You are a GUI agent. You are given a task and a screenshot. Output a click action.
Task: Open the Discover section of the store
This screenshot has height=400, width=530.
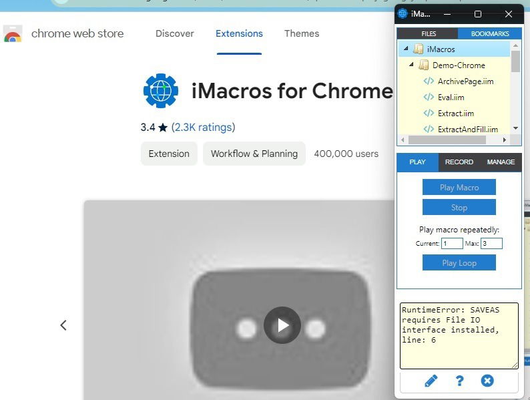pos(175,33)
